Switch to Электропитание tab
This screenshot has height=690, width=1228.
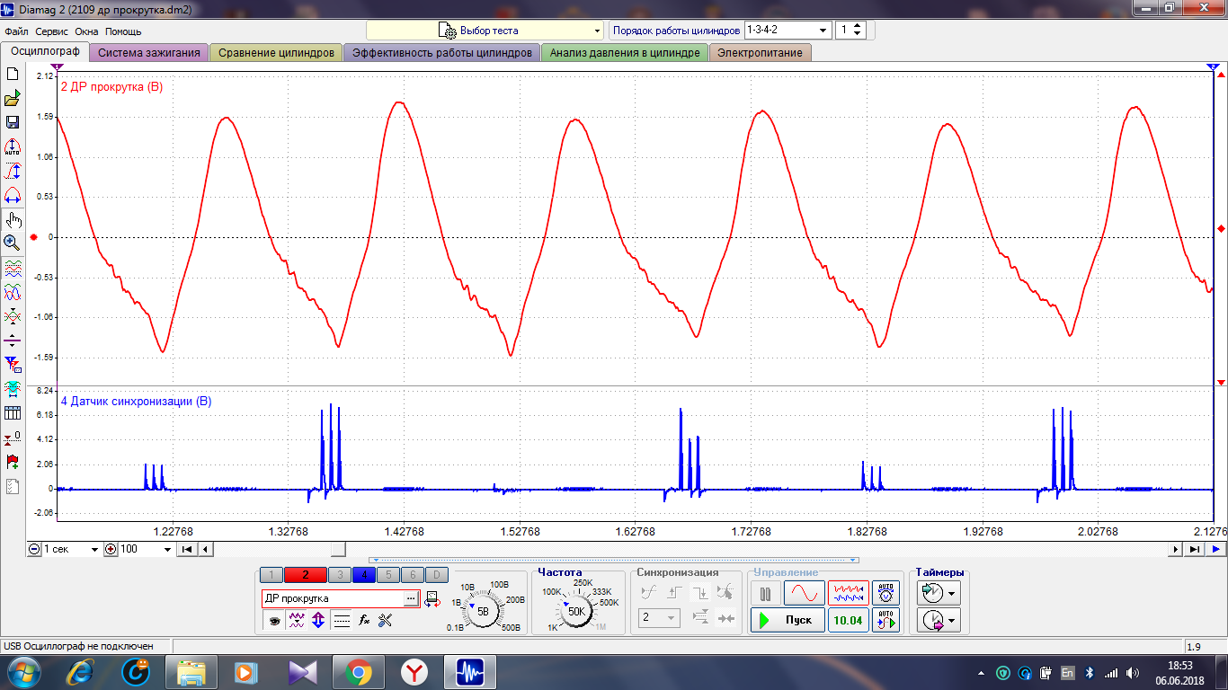760,53
